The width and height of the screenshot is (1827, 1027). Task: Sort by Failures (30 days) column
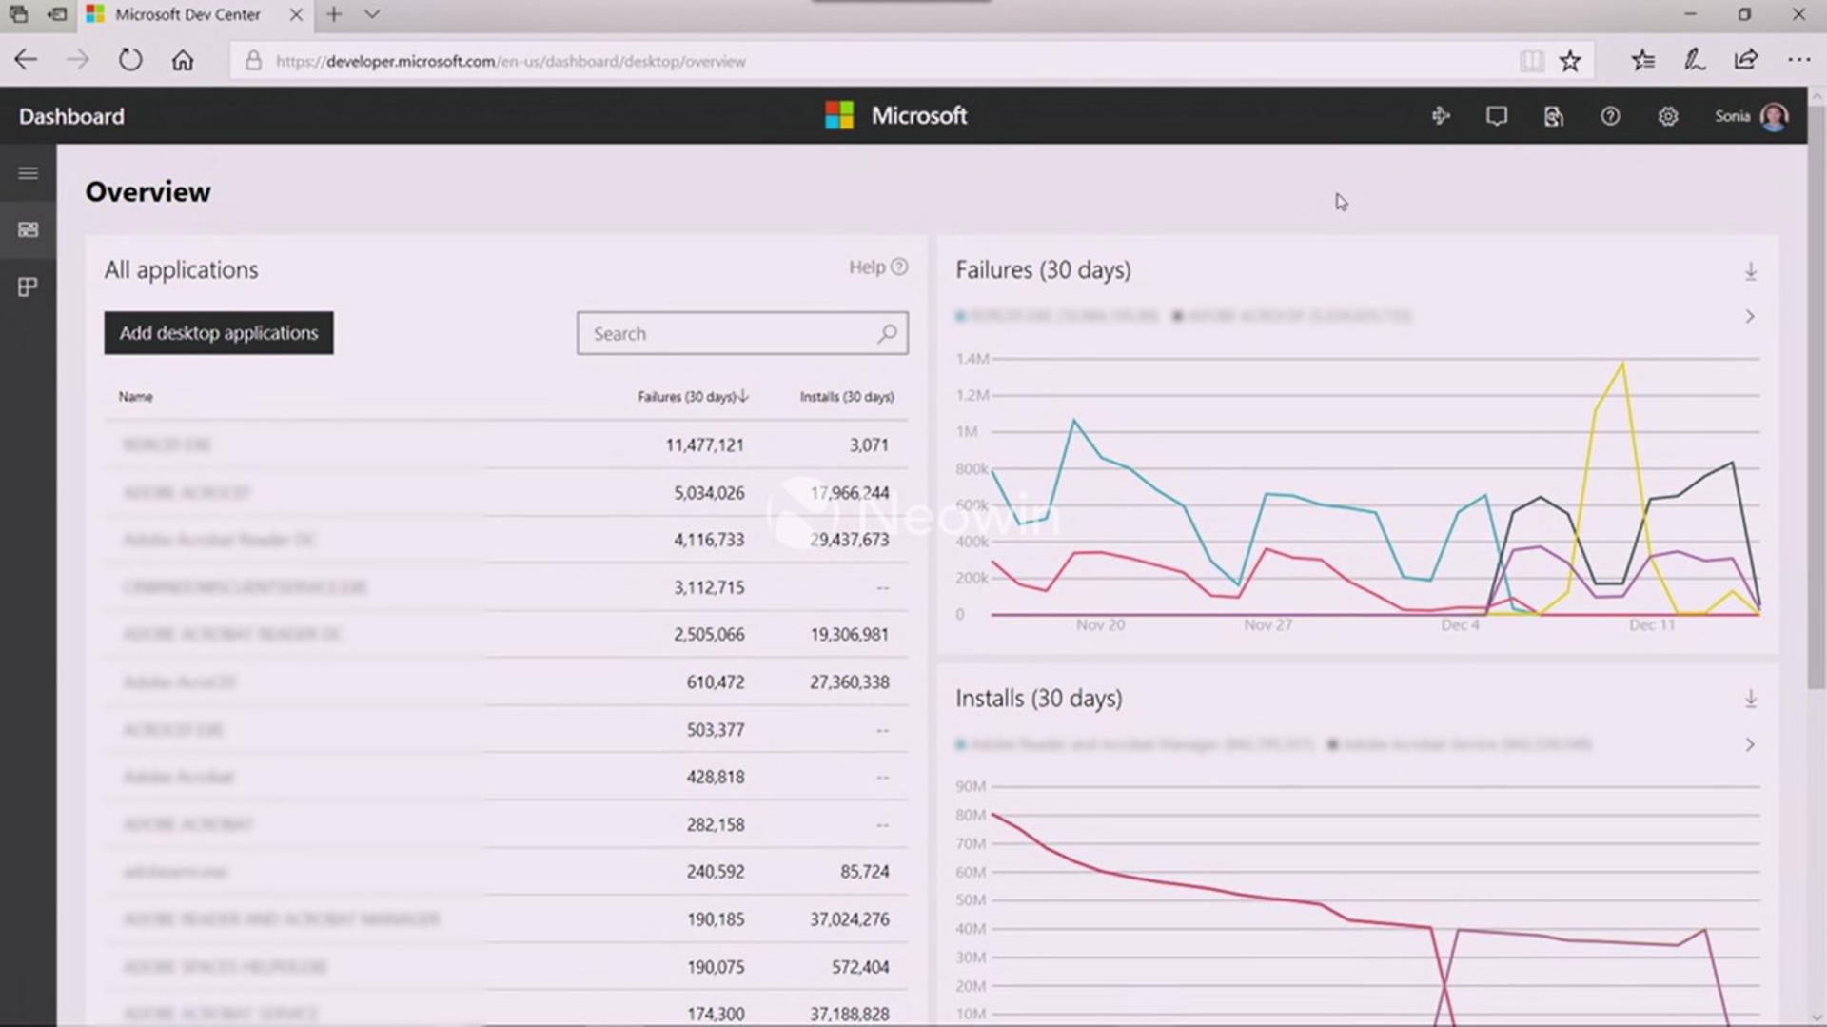[x=693, y=397]
